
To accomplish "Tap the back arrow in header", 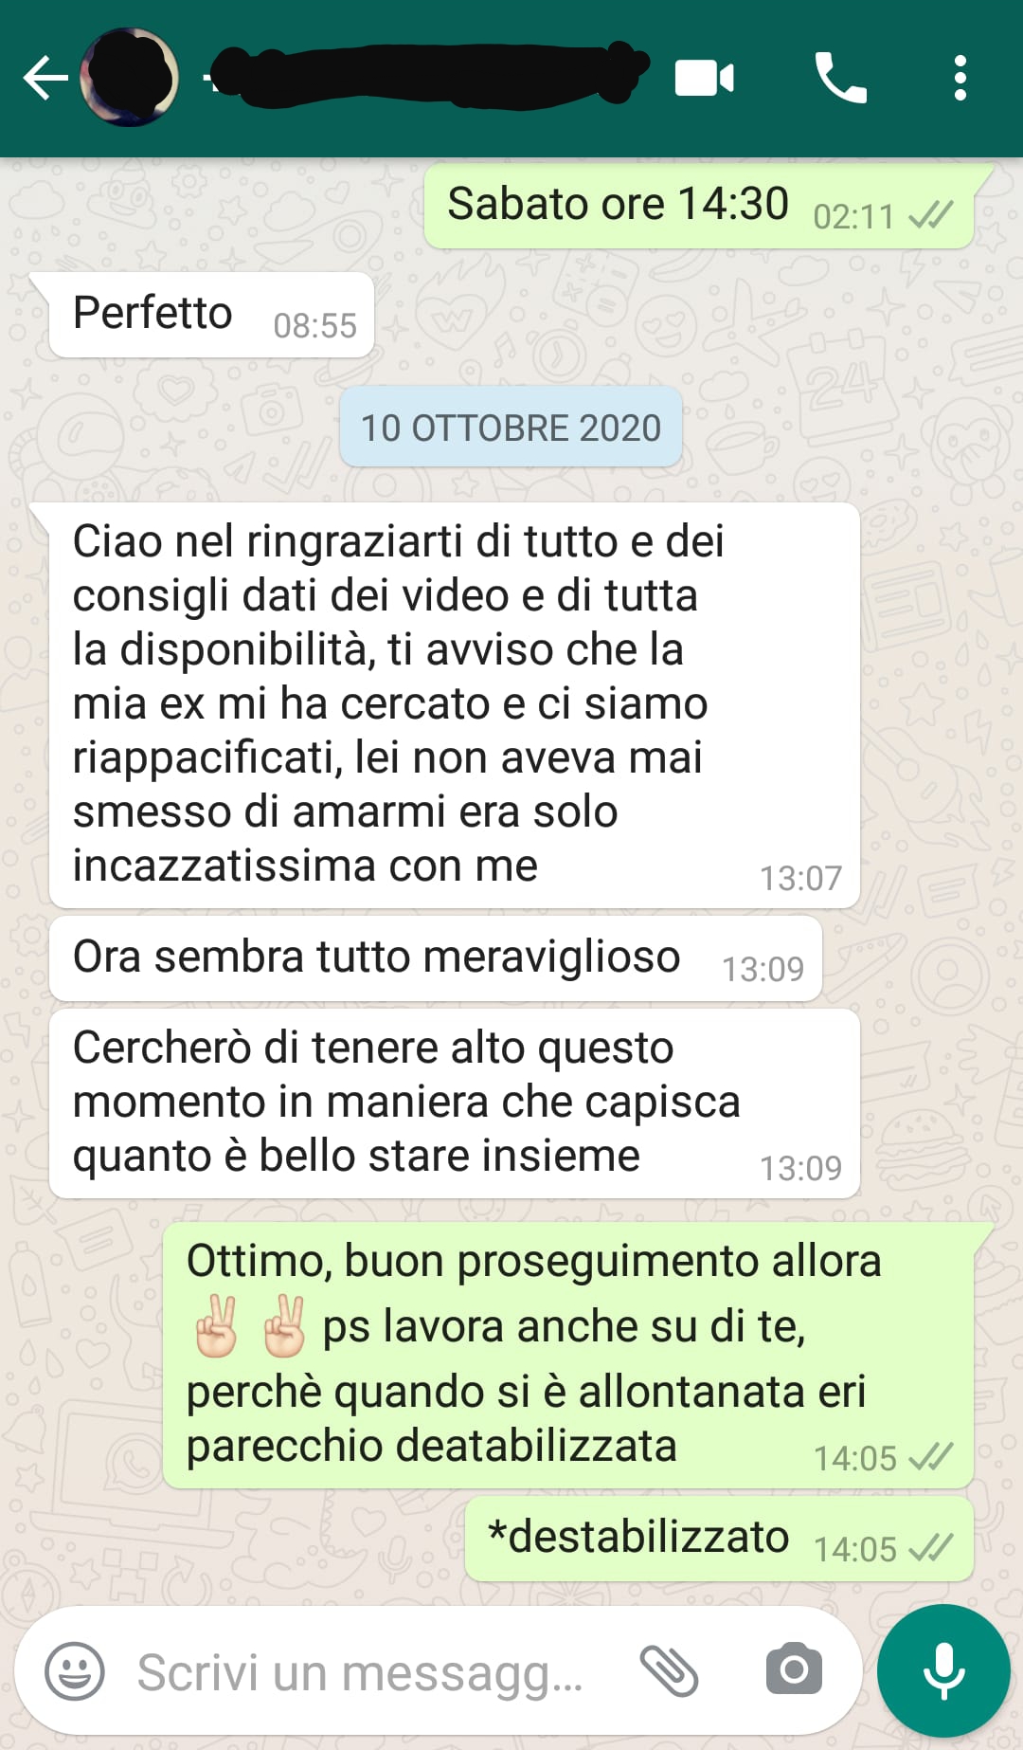I will coord(45,78).
